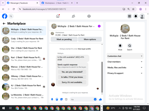The width and height of the screenshot is (149, 111).
Task: Open the browser zoom magnifier icon
Action: [x=128, y=9]
